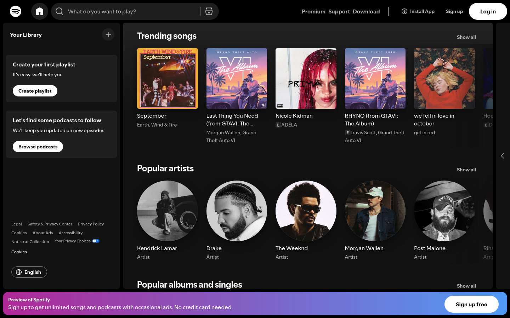Open 'we fell in love in october' cover
Screen dimensions: 510x318
pos(444,78)
